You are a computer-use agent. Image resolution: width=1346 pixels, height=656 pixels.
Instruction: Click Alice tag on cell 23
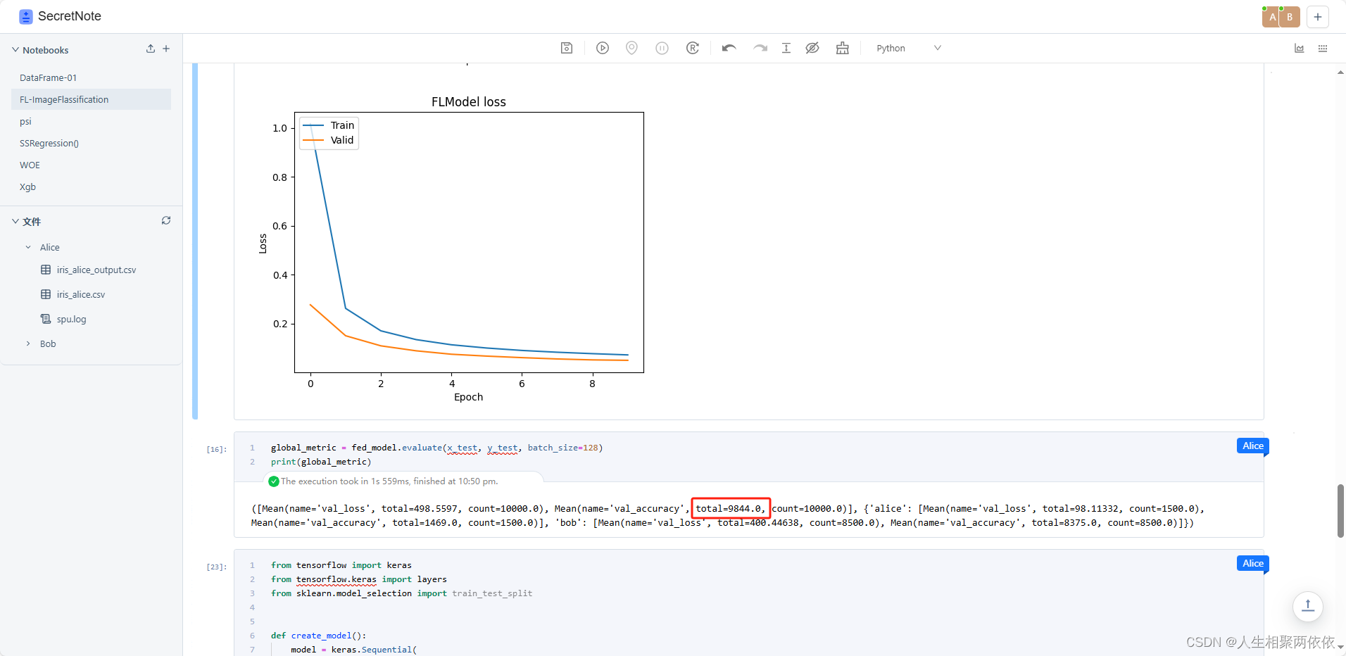point(1252,563)
